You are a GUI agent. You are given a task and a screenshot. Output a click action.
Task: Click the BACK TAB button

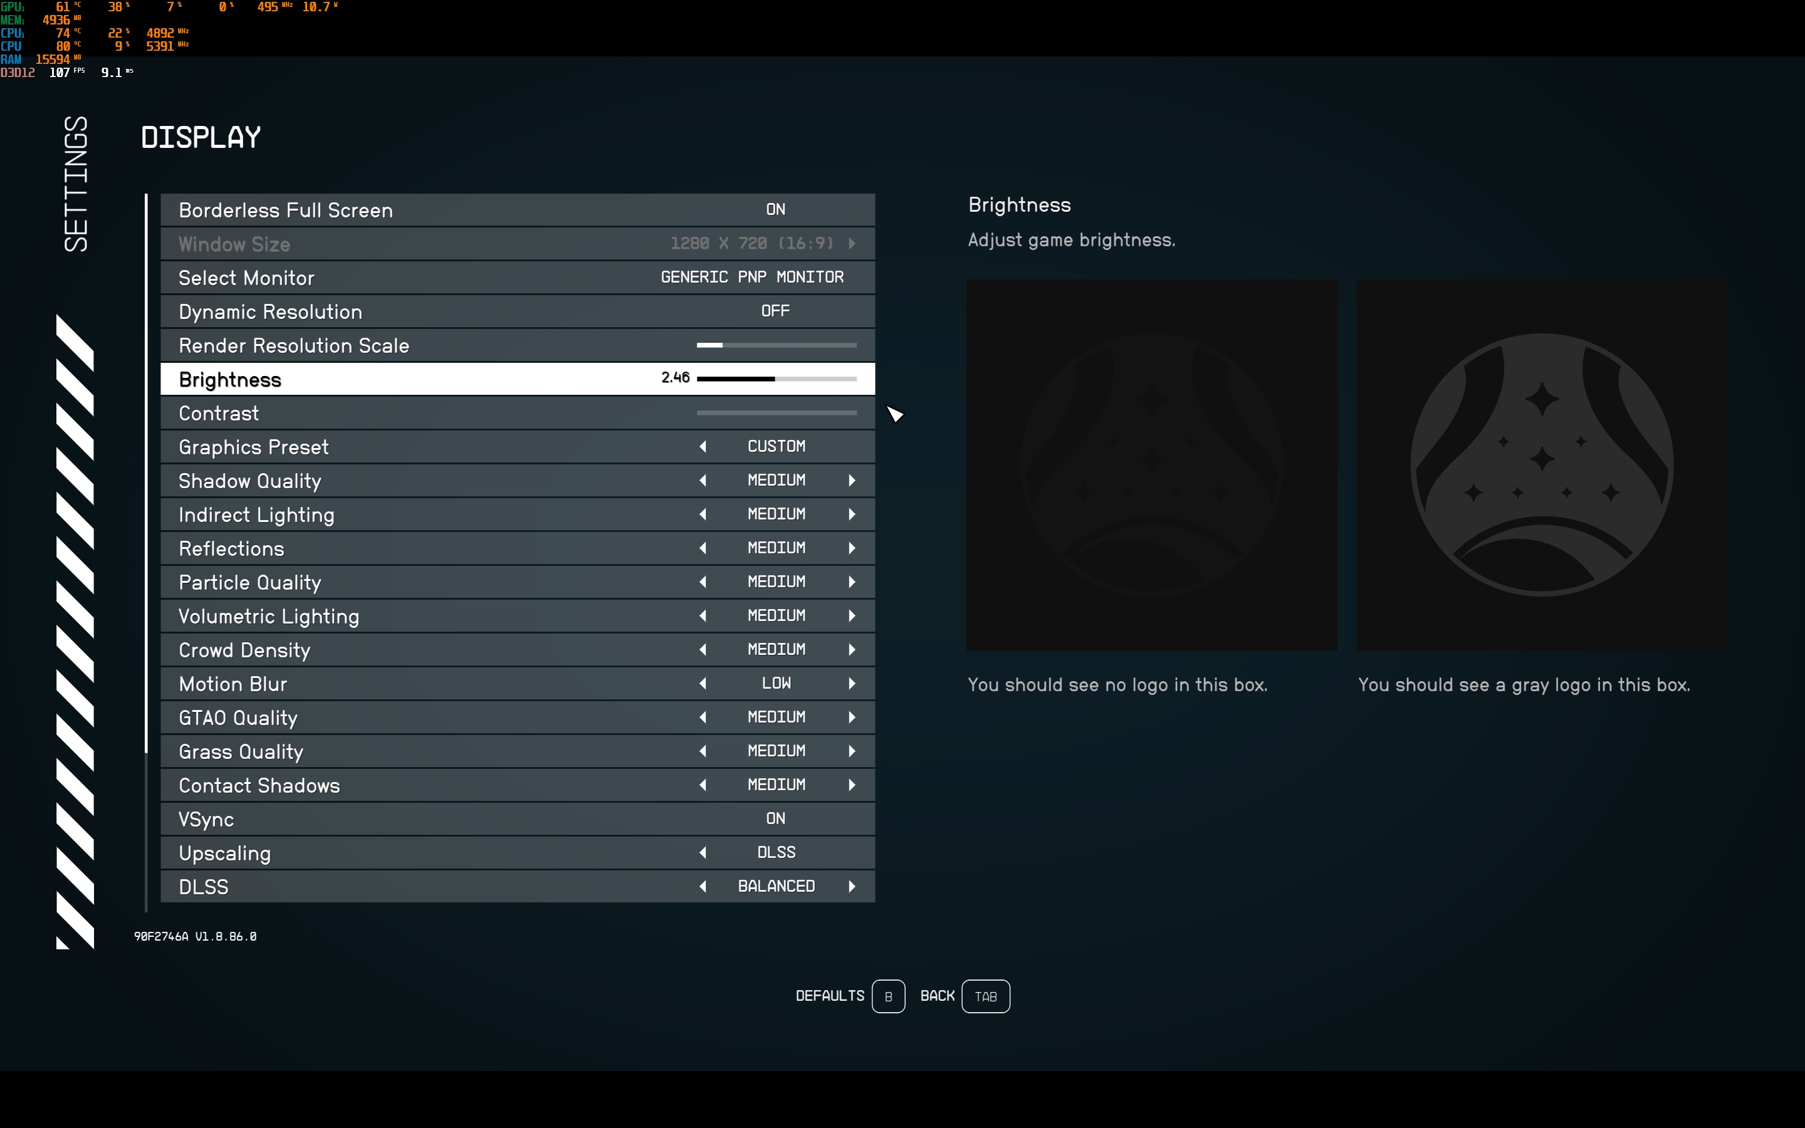[x=985, y=996]
